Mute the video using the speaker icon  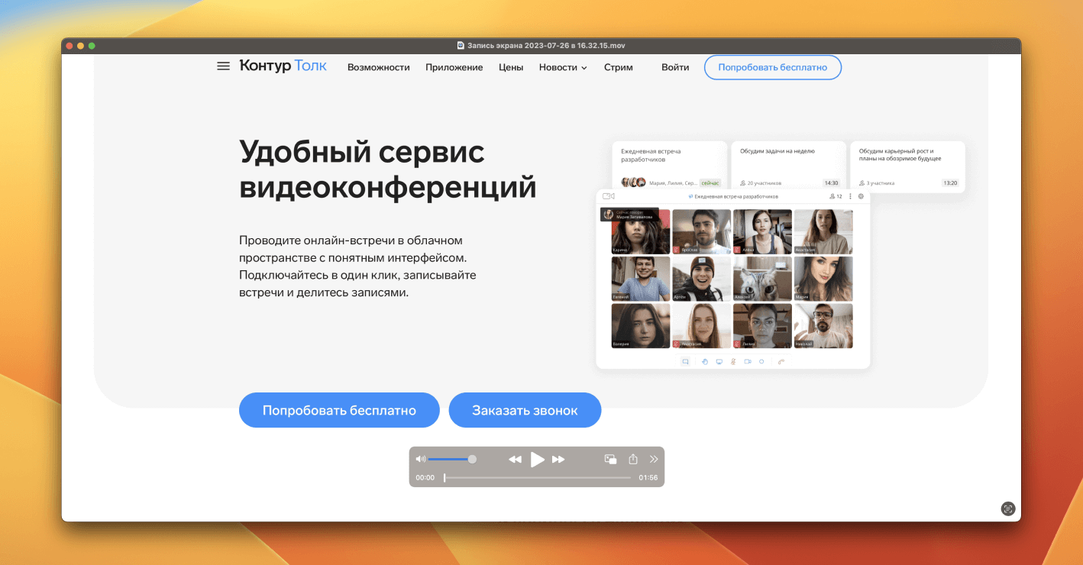click(420, 459)
